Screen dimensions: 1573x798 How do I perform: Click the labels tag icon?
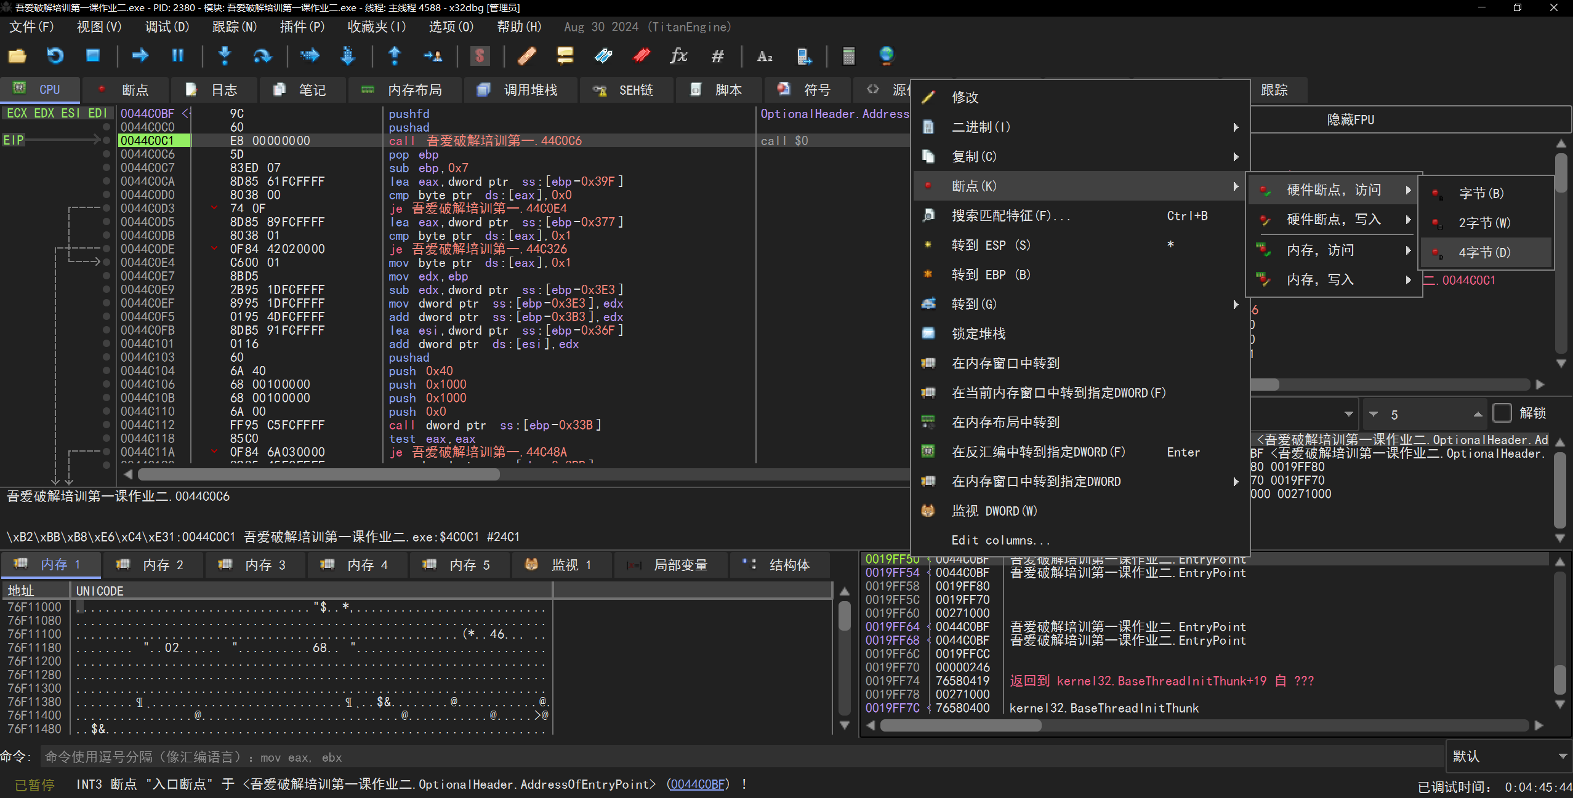pos(603,56)
